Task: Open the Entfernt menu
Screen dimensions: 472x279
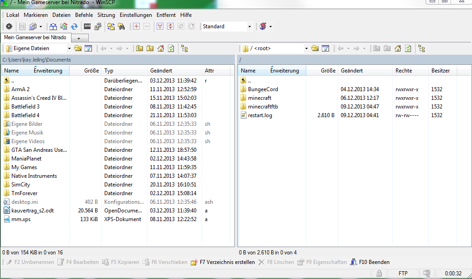Action: (x=166, y=15)
